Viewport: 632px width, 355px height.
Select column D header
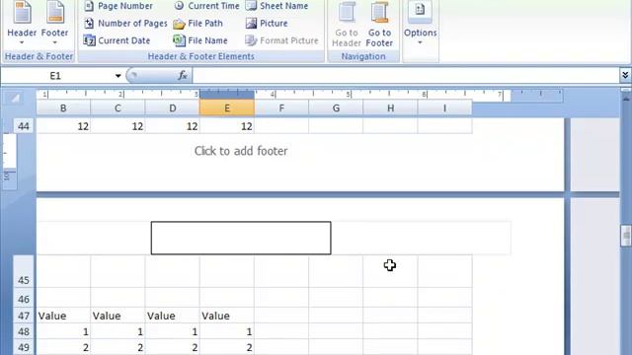[172, 107]
